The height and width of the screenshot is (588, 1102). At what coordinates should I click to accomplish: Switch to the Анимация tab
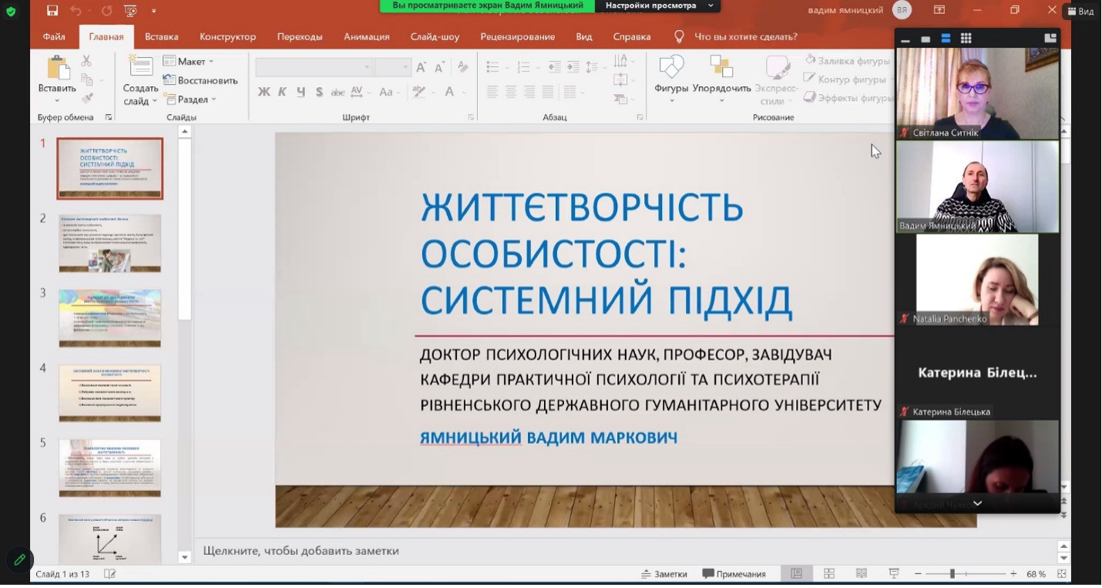coord(366,36)
